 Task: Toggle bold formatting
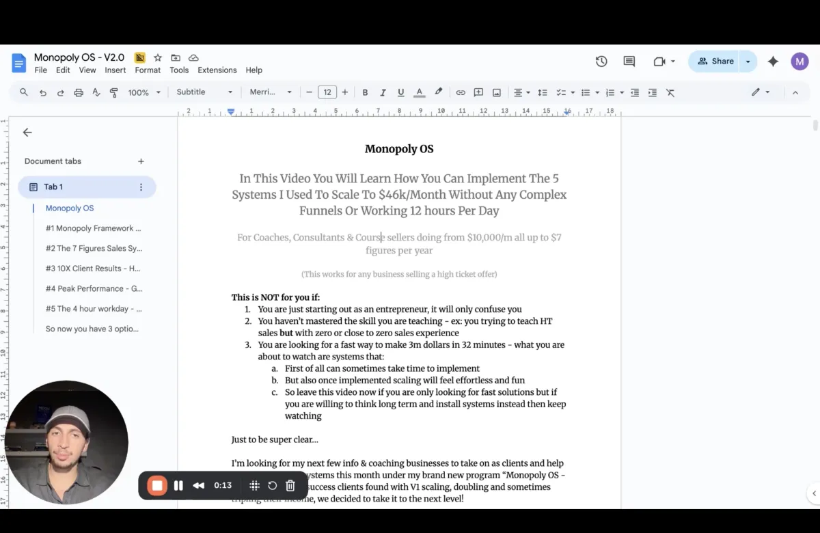point(365,92)
